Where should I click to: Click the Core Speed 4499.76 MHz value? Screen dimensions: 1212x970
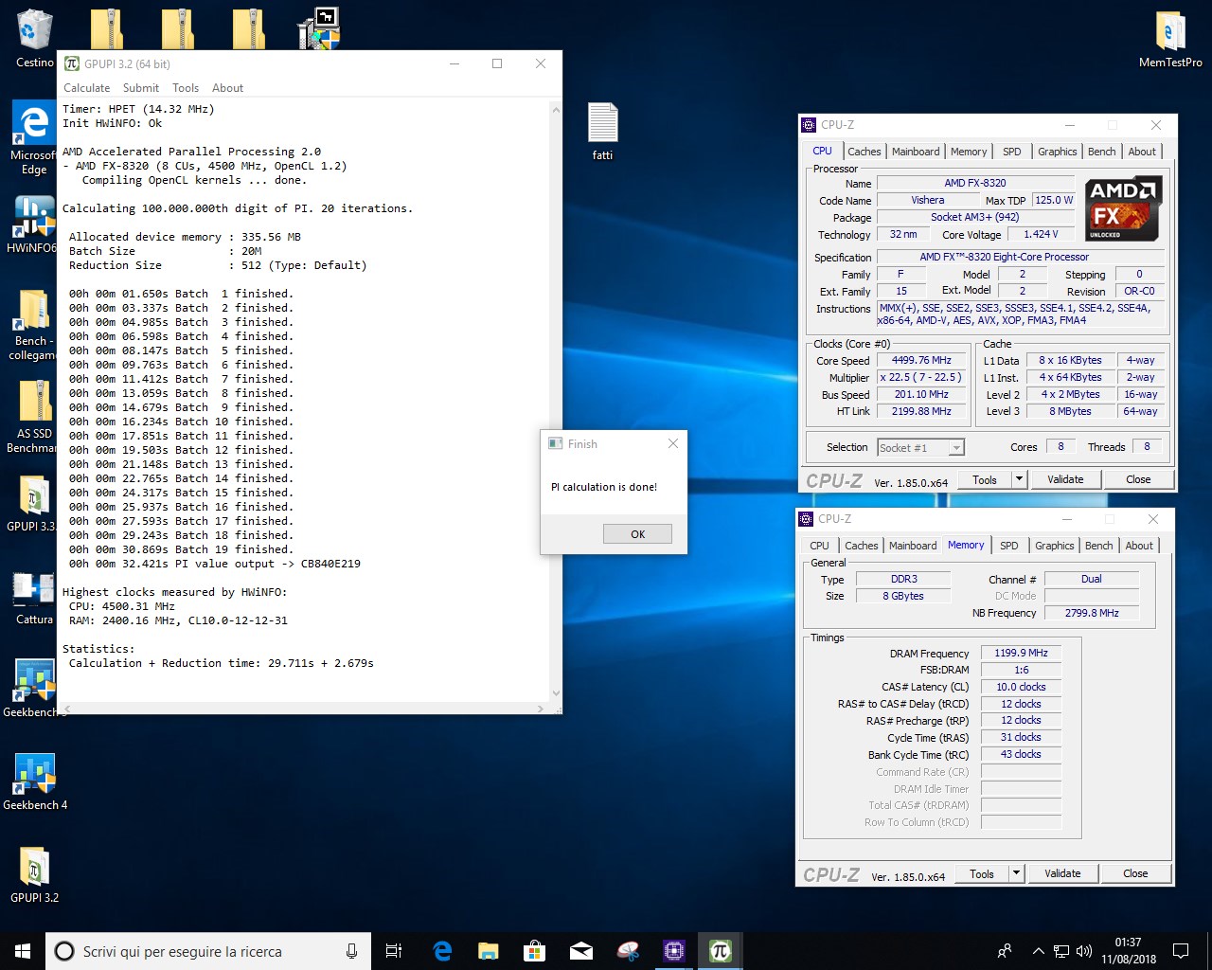coord(921,360)
